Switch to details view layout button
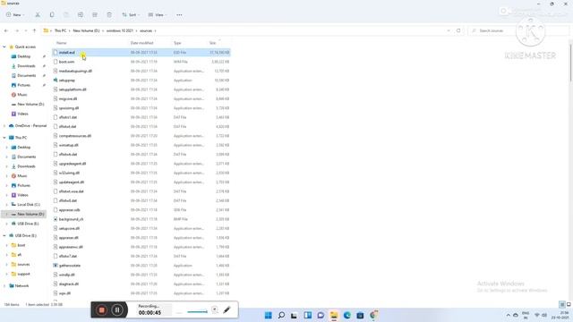Viewport: 573px width, 322px height. tap(562, 304)
